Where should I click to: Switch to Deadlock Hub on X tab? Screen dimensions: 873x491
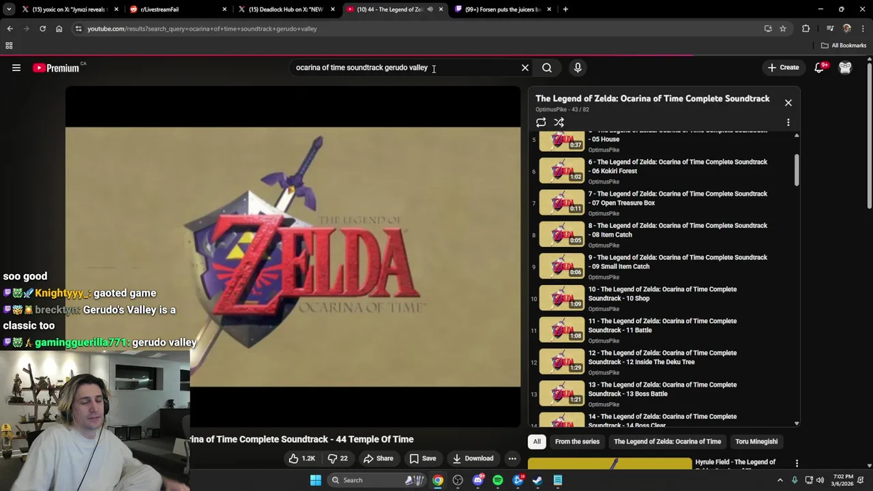(x=285, y=10)
